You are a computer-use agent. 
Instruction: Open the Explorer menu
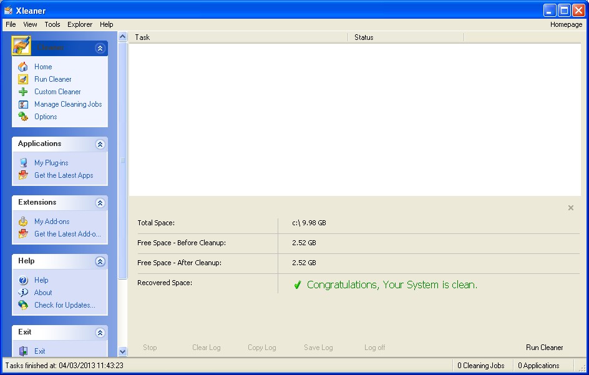click(x=80, y=24)
